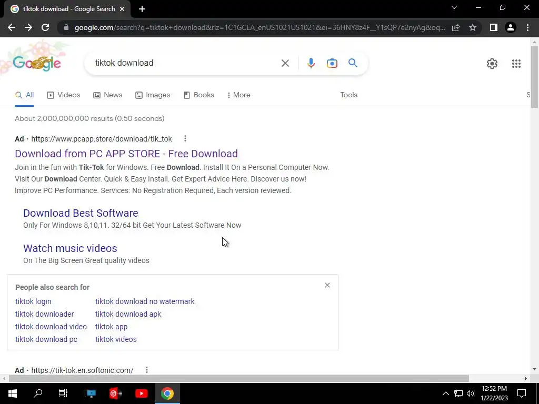Click the scroll-down arrow of the page scrollbar
Viewport: 539px width, 404px height.
click(534, 370)
